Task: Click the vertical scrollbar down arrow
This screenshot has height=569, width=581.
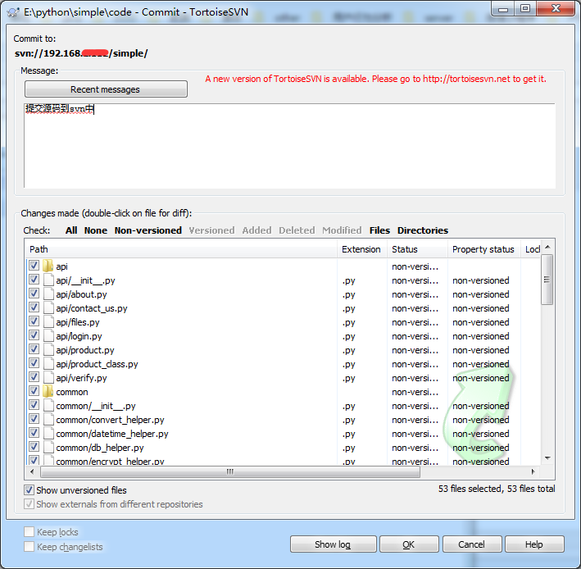Action: (x=547, y=458)
